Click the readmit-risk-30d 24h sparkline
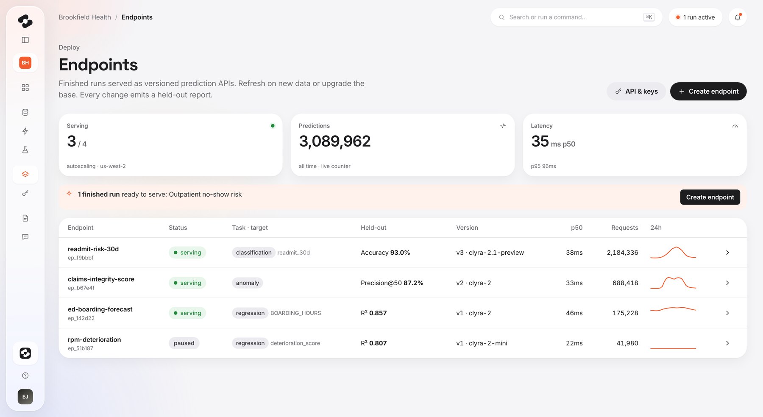This screenshot has width=763, height=417. point(673,253)
